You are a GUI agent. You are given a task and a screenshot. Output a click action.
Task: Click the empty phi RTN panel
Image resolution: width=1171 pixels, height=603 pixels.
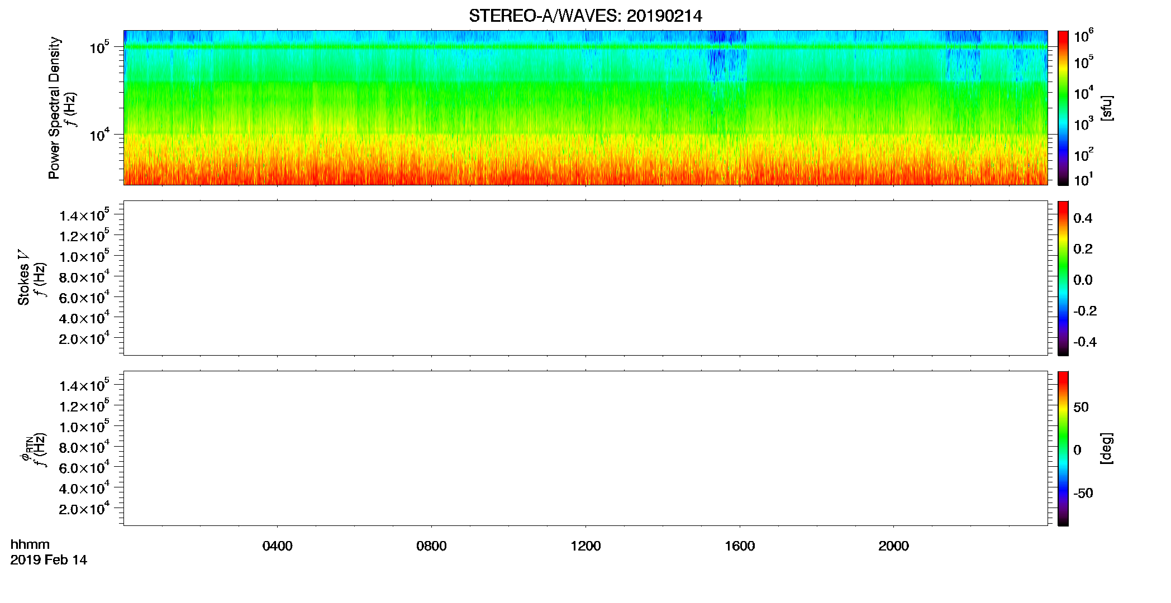[x=585, y=448]
